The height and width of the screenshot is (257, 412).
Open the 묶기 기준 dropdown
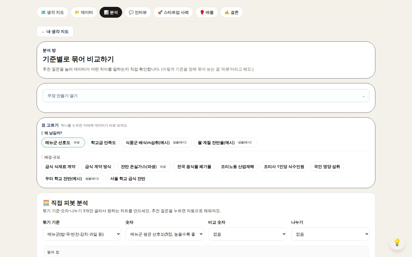coord(82,234)
